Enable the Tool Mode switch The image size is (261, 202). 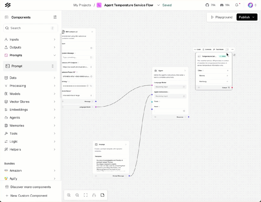(227, 49)
